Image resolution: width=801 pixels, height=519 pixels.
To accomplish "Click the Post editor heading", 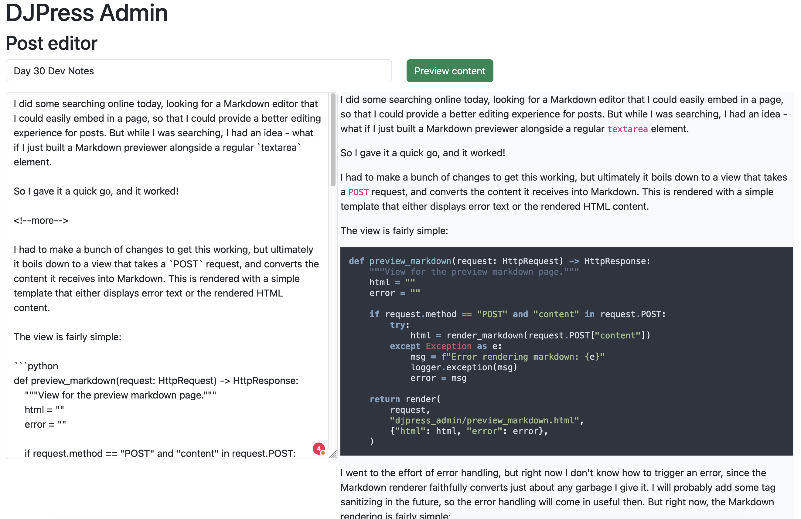I will [52, 43].
